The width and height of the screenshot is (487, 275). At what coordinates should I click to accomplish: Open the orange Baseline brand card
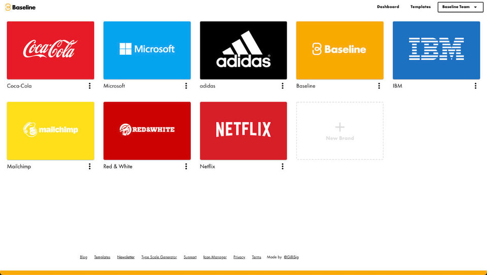[340, 50]
